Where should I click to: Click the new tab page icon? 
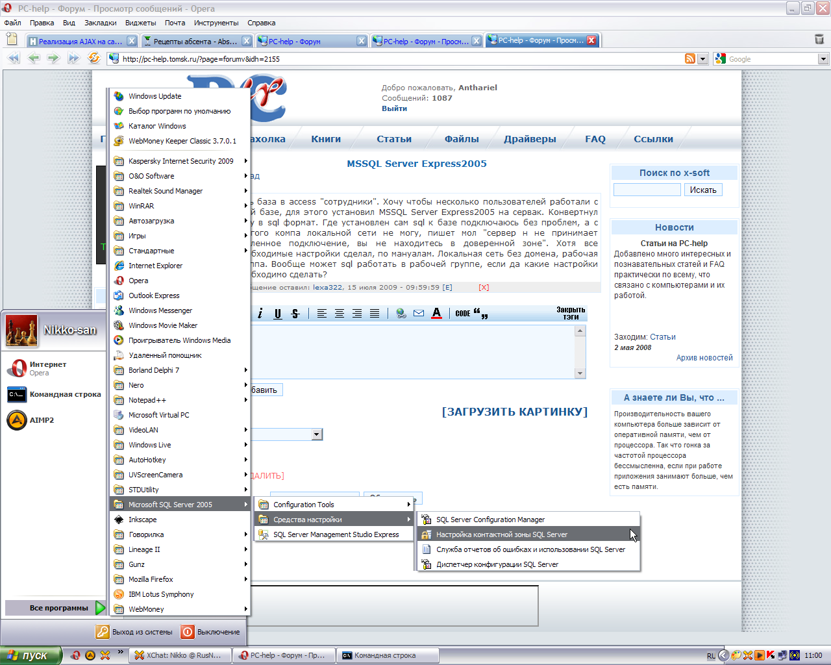point(12,40)
